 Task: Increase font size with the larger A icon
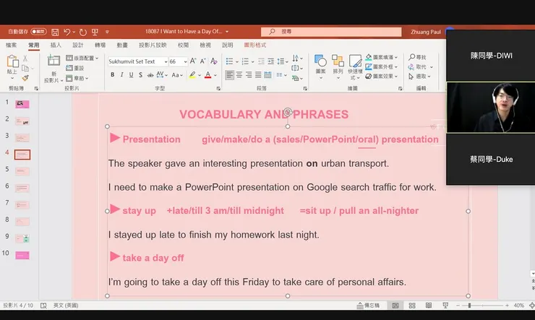[193, 61]
